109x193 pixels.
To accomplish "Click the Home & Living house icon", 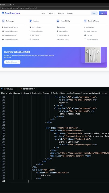I will [58, 21].
